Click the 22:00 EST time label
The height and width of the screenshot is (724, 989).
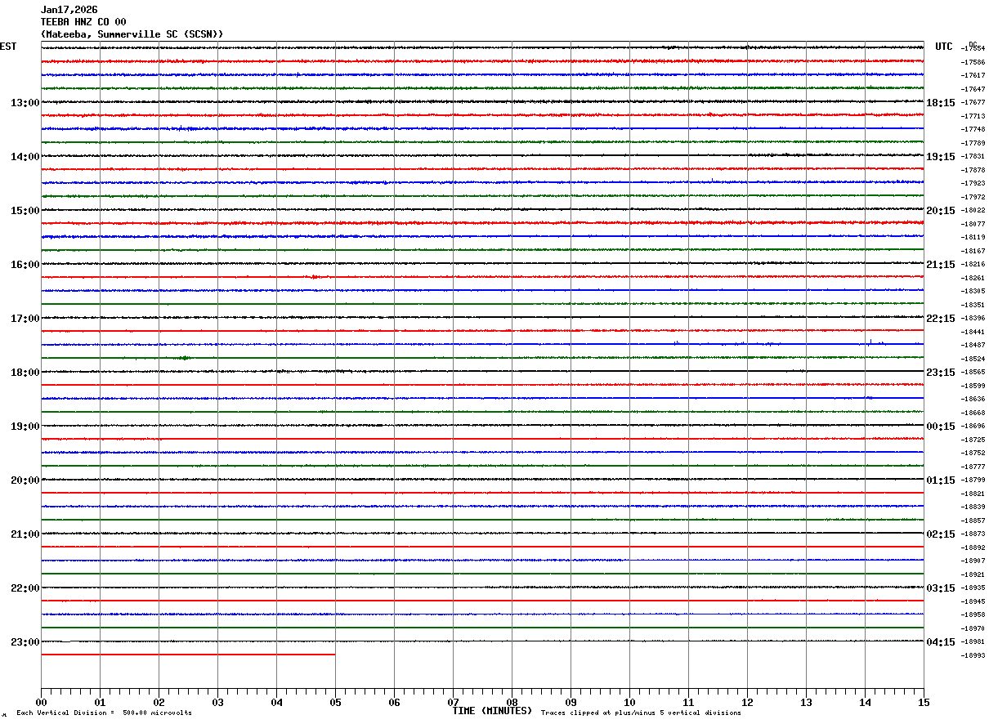pyautogui.click(x=25, y=588)
